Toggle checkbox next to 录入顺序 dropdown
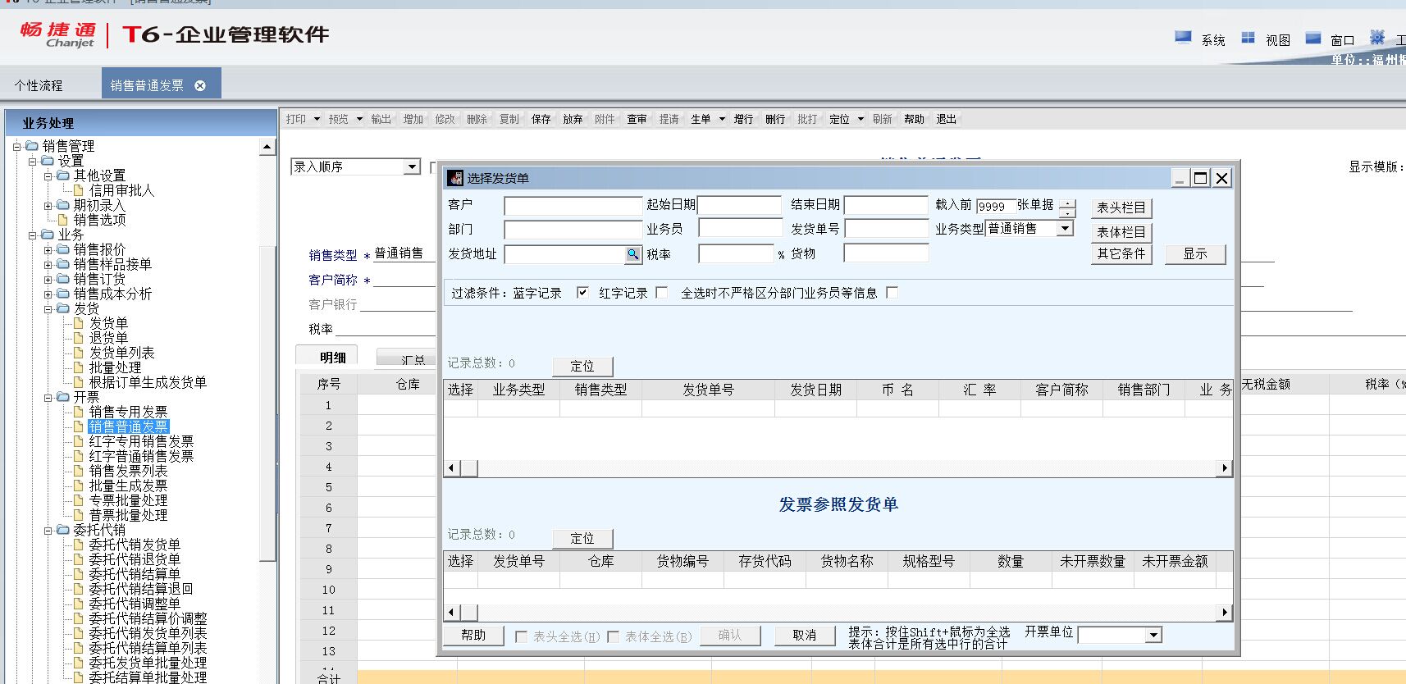The width and height of the screenshot is (1406, 684). [x=434, y=167]
